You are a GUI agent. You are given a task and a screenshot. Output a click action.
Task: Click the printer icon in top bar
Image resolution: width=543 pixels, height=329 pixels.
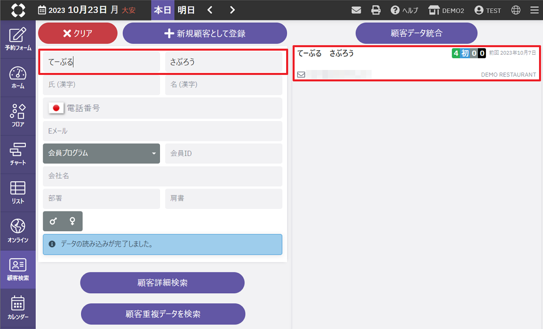376,10
